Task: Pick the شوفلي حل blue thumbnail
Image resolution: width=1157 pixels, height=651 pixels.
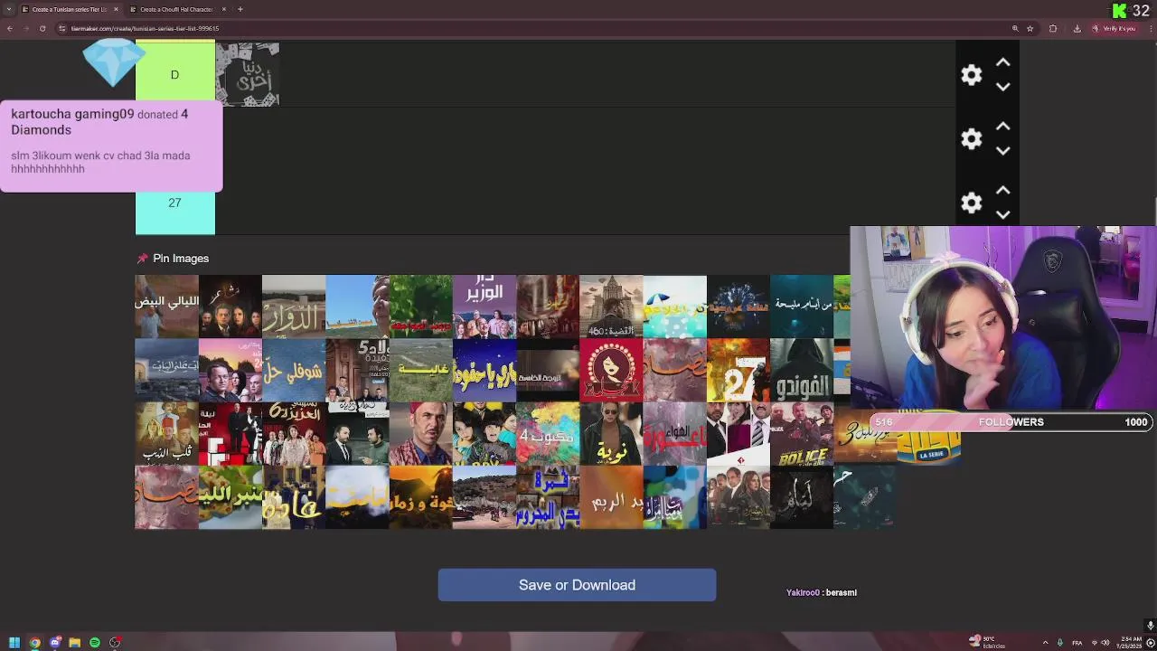Action: (294, 370)
